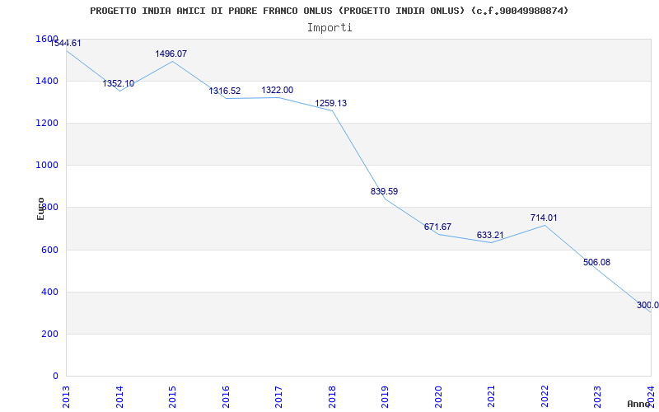Select the 1259.13 data label
Viewport: 659px width, 412px height.
tap(331, 103)
